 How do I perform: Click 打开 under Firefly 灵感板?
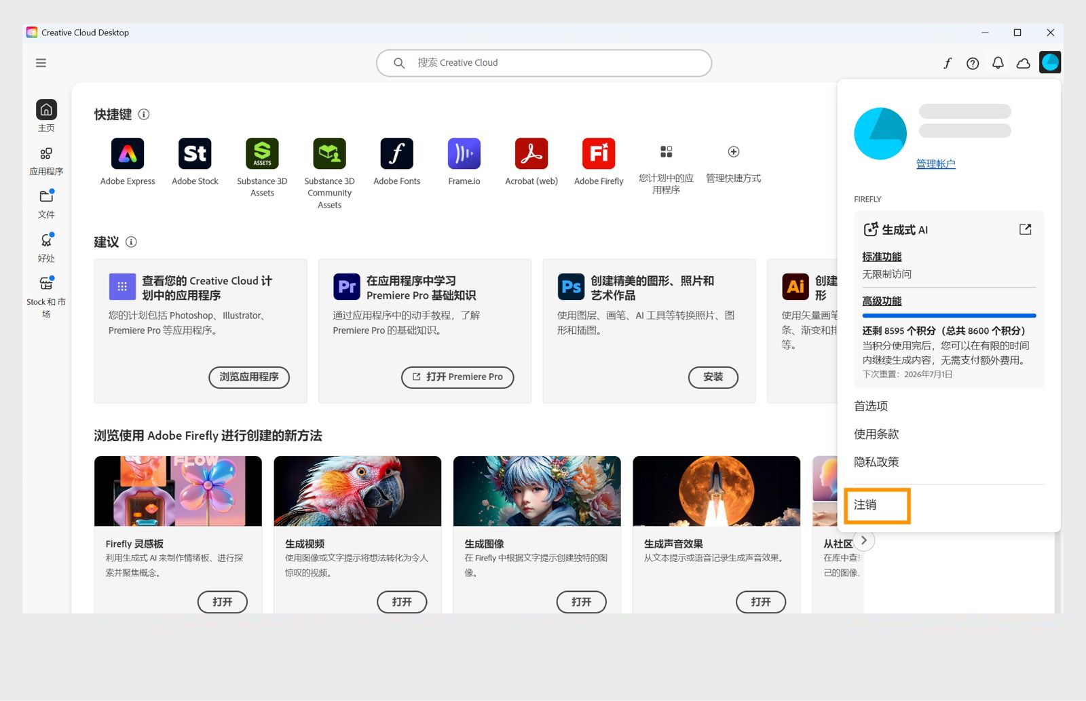tap(223, 602)
